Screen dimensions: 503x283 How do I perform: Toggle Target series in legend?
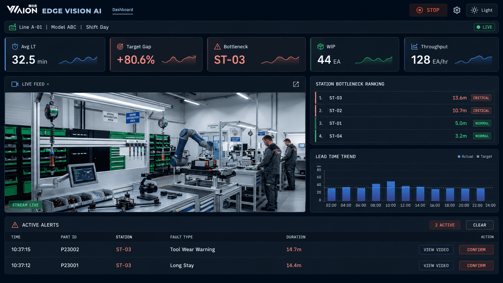(x=484, y=156)
